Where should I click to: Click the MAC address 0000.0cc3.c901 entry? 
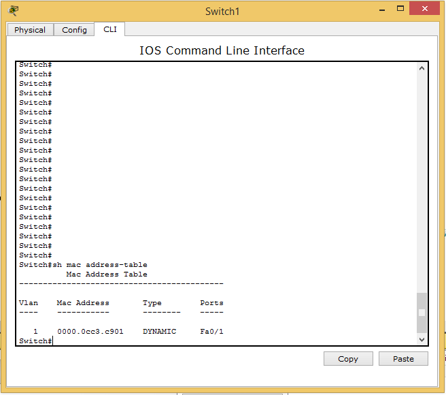point(90,332)
